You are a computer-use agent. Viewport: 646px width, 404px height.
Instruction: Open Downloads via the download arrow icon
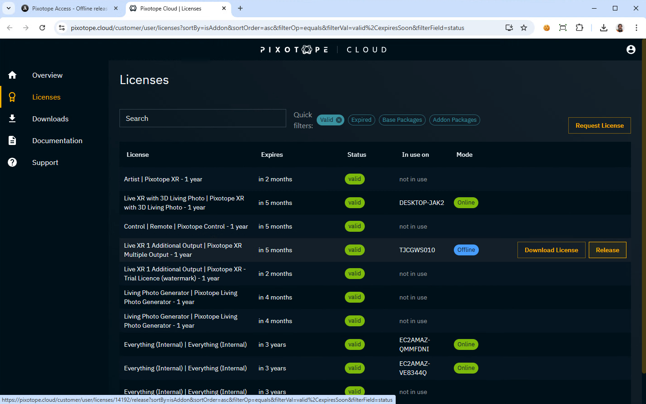coord(12,119)
